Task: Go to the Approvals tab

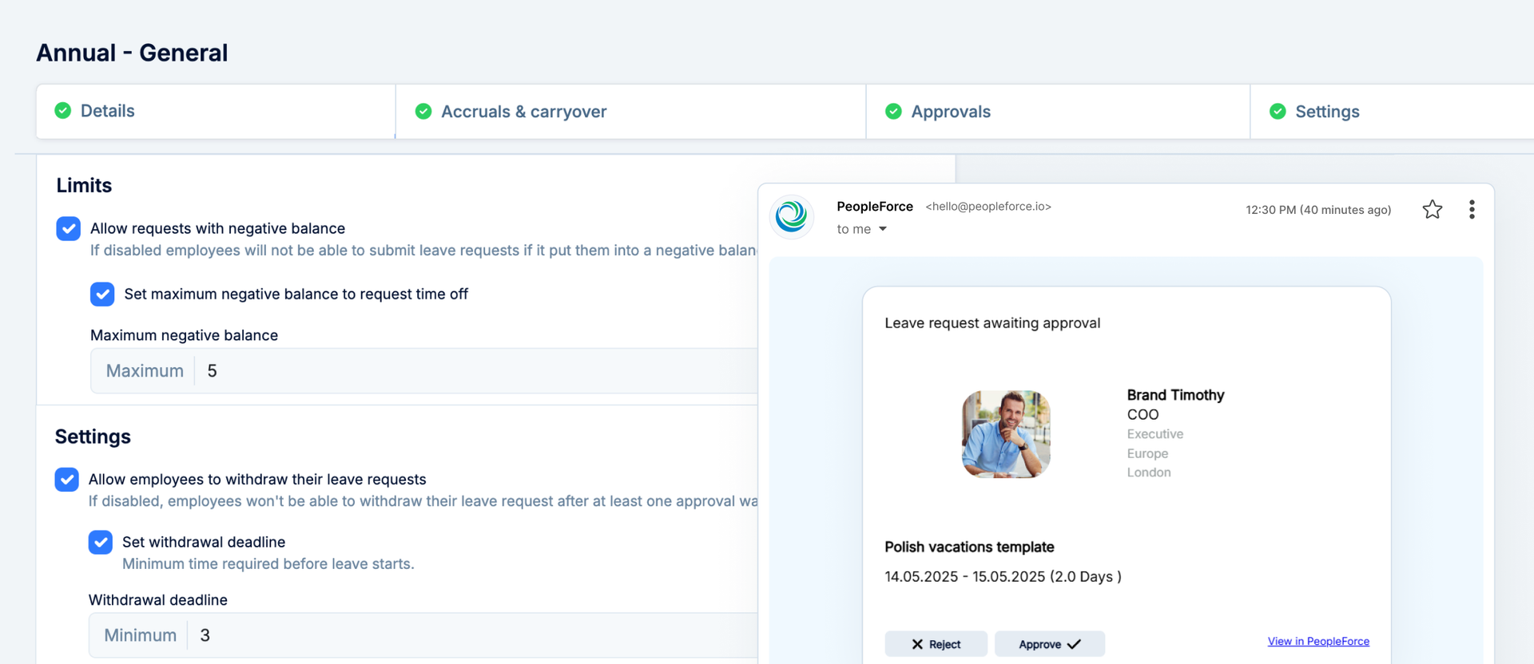Action: [x=1058, y=112]
